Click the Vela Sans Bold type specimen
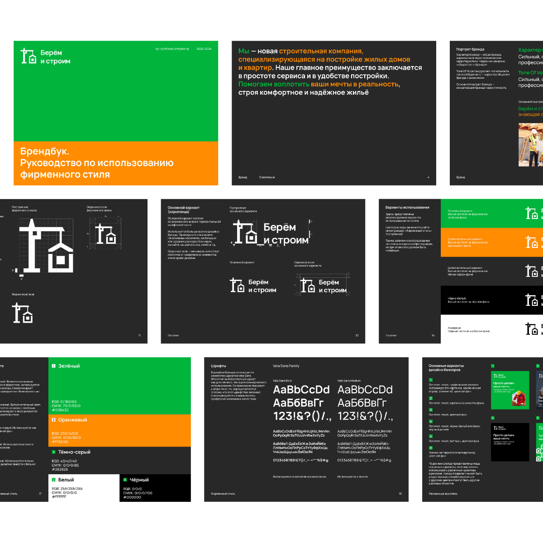 301,402
